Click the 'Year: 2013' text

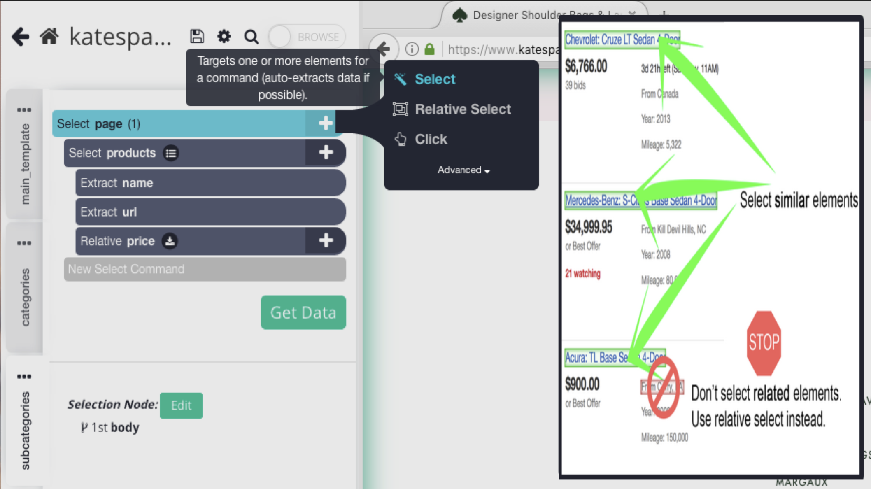pos(655,119)
